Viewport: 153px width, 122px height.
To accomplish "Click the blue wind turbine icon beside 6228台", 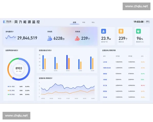I will 50,38.
